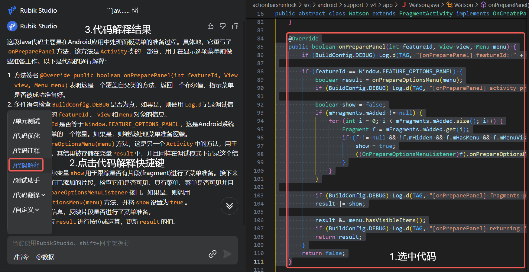
Task: Select the /代码解释 command
Action: 26,165
